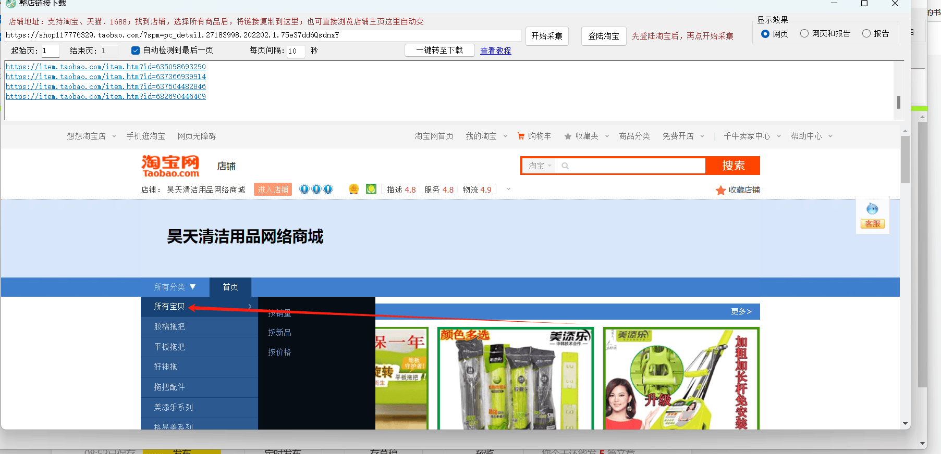
Task: Click the 客服 customer service robot icon
Action: [872, 216]
